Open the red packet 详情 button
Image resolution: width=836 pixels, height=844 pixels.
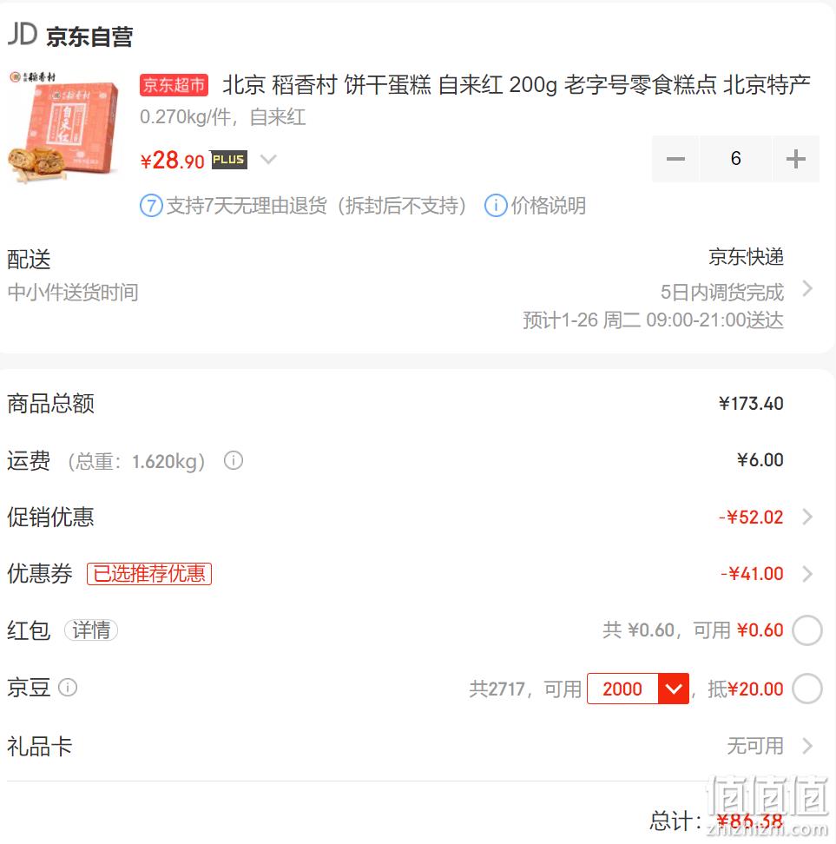[x=91, y=630]
